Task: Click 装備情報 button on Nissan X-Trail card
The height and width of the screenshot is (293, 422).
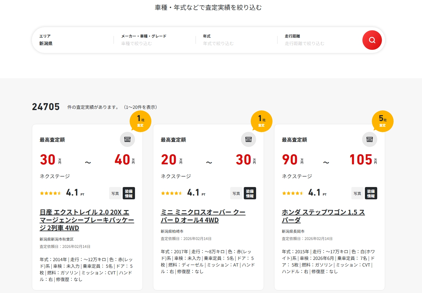Action: tap(129, 193)
